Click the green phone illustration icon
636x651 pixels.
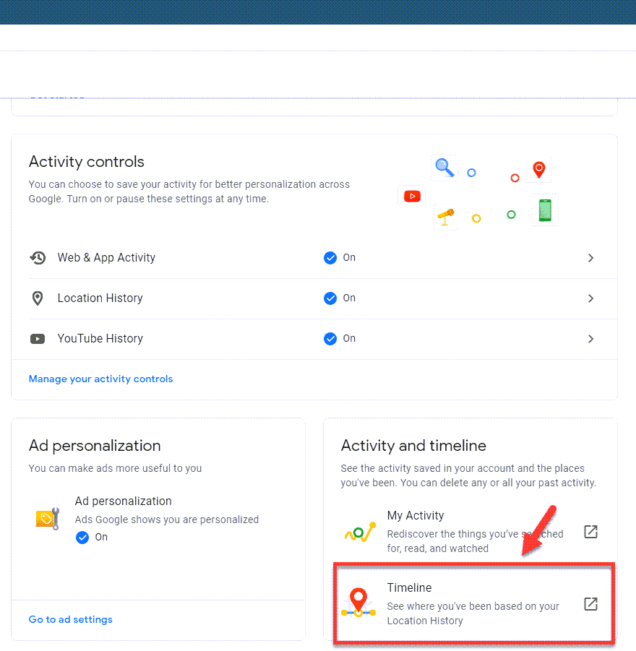pos(545,210)
